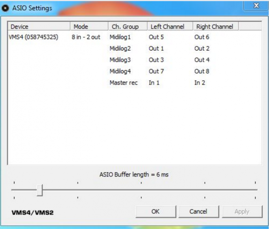Click the Out 4 right channel cell
Image resolution: width=269 pixels, height=229 pixels.
[x=202, y=60]
